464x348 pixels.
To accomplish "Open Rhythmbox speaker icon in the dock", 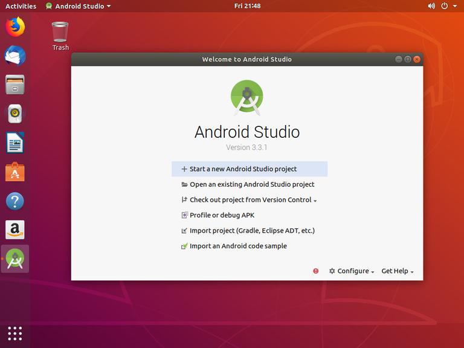I will click(x=15, y=114).
